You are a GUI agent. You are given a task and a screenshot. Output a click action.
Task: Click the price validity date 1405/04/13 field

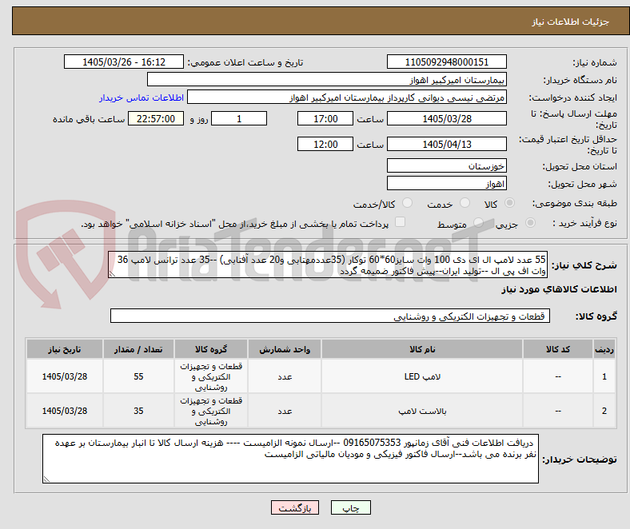[x=446, y=144]
